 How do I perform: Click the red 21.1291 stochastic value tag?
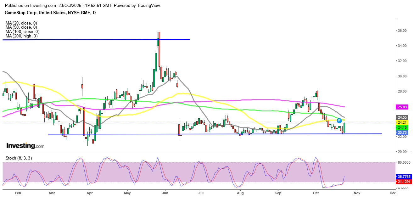404,182
